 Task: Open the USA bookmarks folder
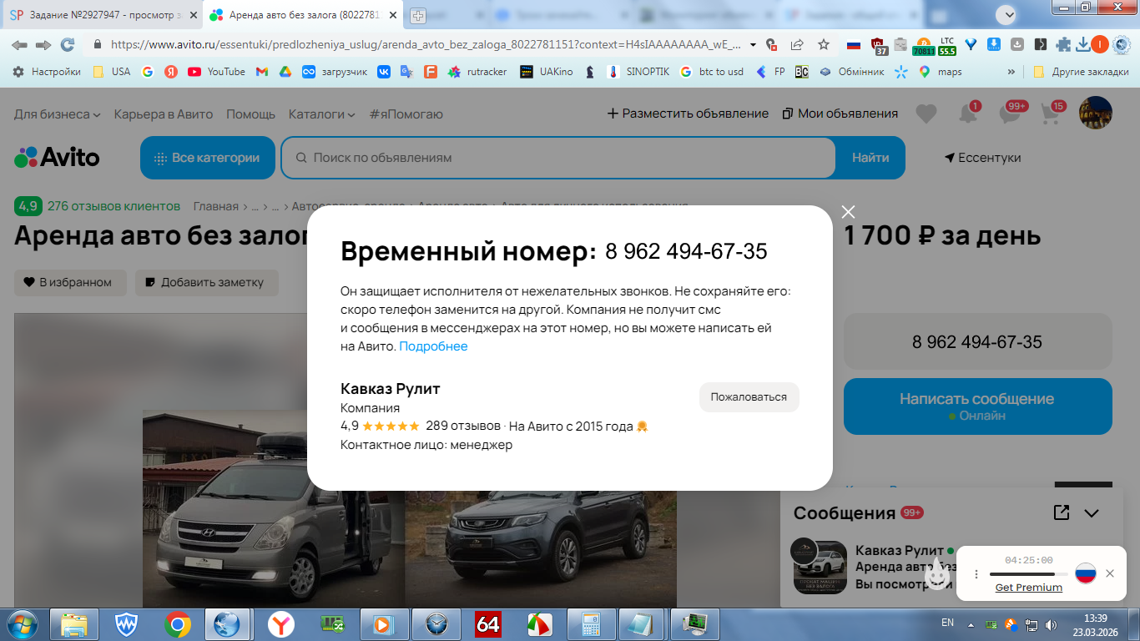click(x=112, y=72)
